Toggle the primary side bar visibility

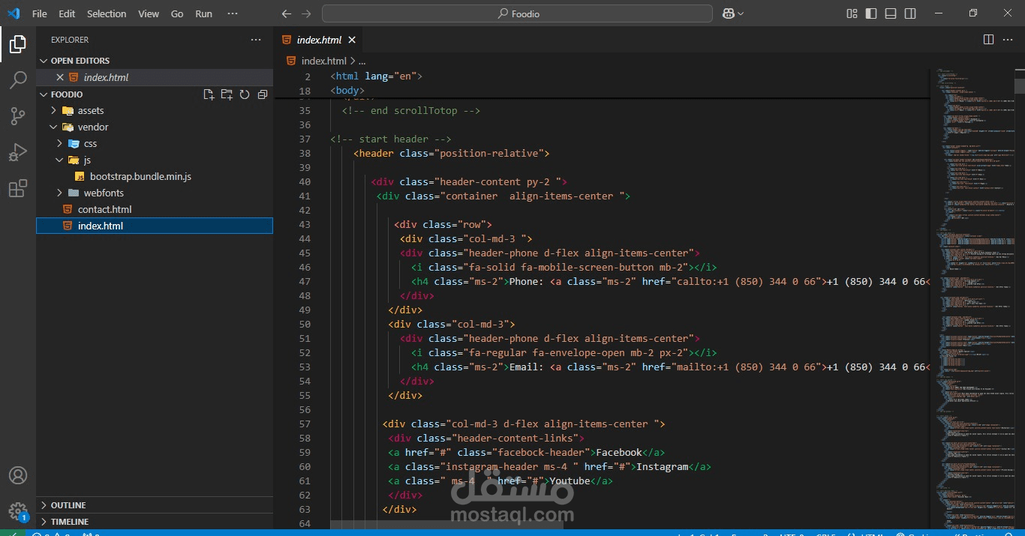[871, 13]
